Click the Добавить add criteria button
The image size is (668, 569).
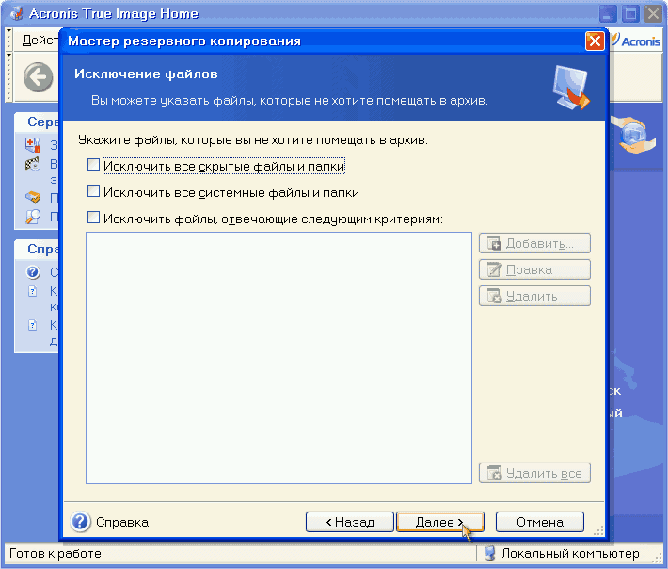click(x=534, y=243)
